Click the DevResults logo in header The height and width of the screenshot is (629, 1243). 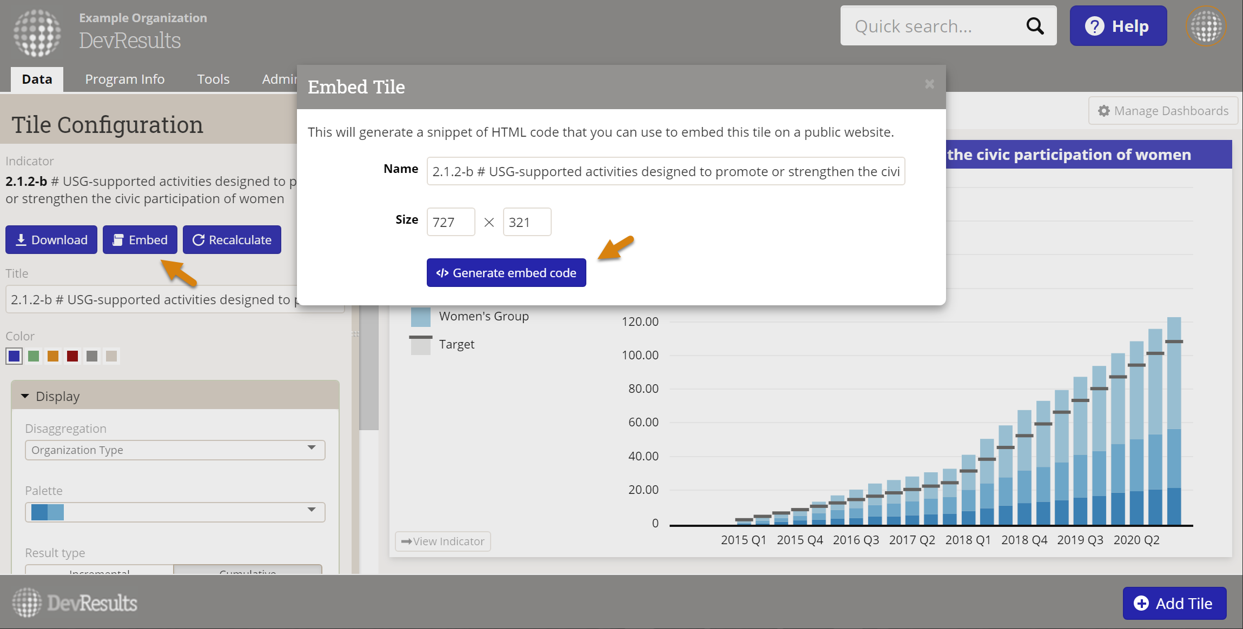pyautogui.click(x=37, y=32)
